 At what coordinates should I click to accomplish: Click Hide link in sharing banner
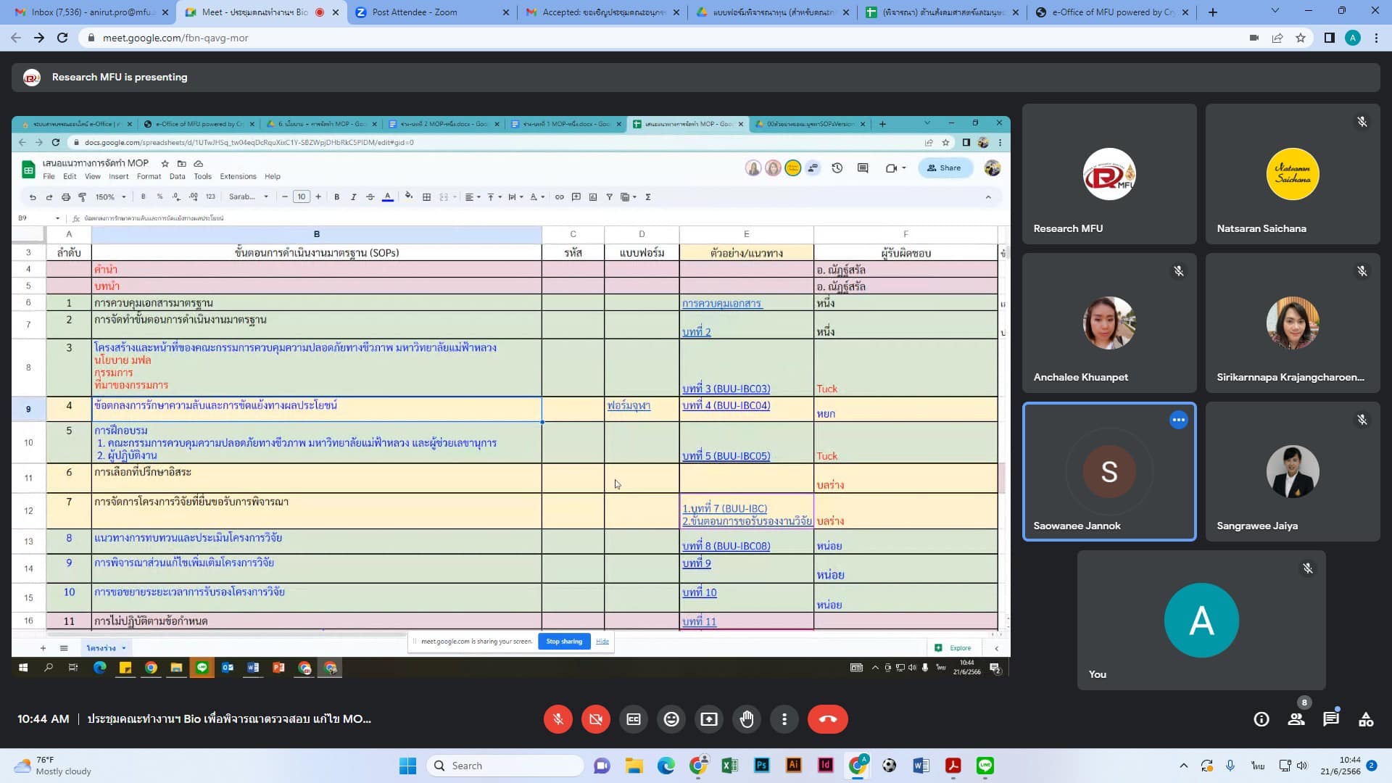point(602,642)
